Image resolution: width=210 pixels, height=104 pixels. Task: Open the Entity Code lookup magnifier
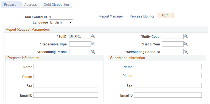tap(186, 36)
